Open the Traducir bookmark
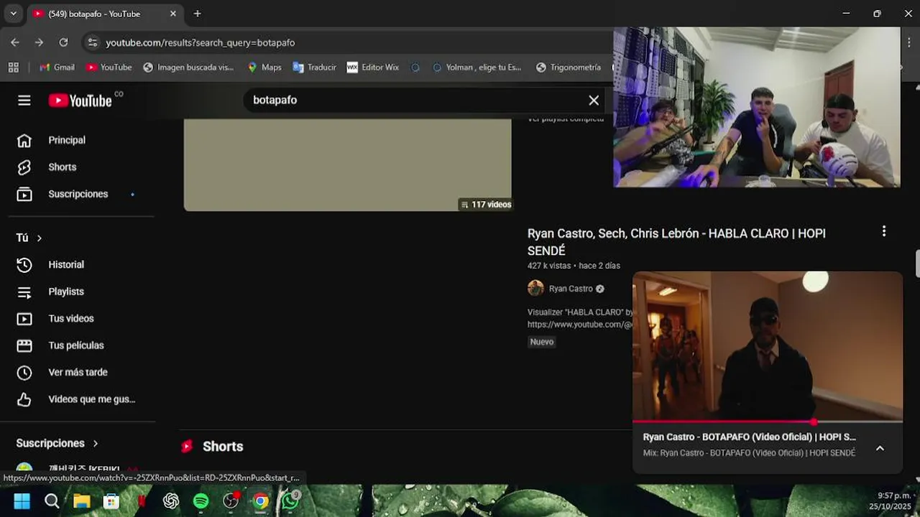Screen dimensions: 920x517 point(314,67)
